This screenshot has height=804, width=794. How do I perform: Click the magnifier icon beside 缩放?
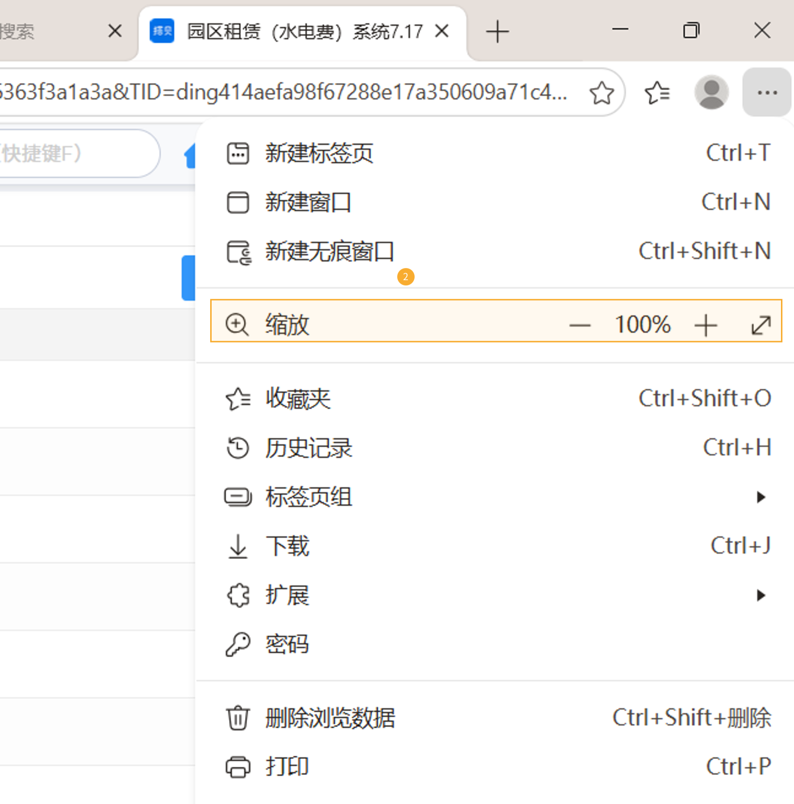[237, 324]
